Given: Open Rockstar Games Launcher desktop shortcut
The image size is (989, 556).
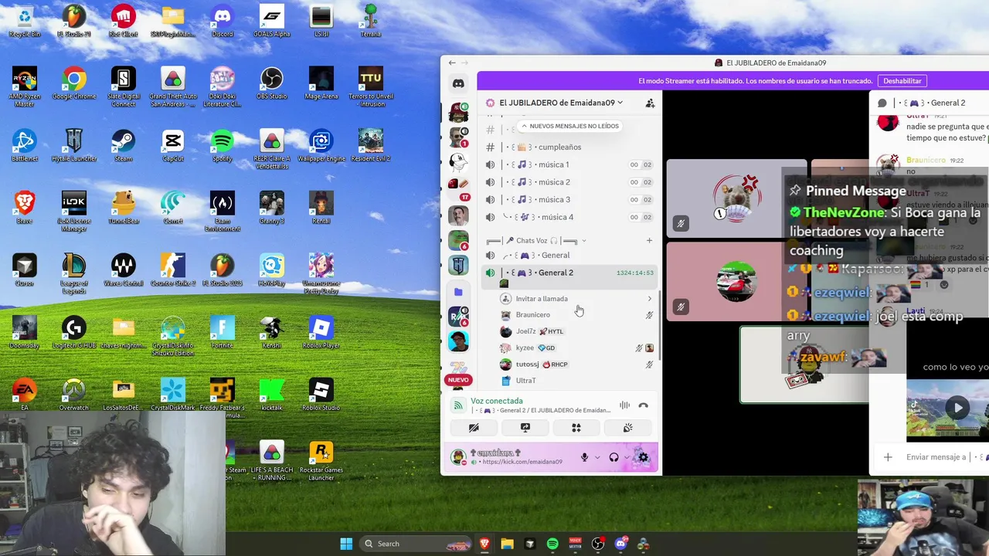Looking at the screenshot, I should point(321,460).
